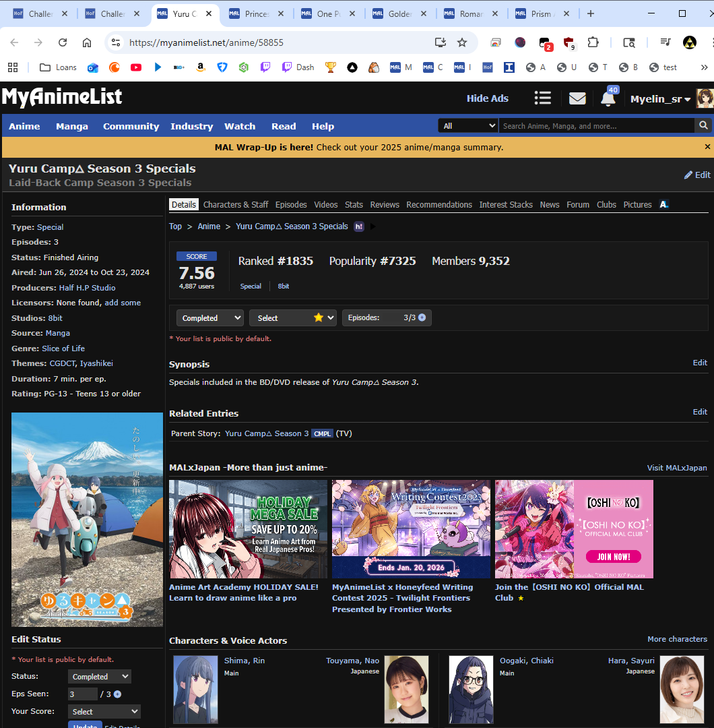Viewport: 714px width, 728px height.
Task: Open the Completed status dropdown
Action: pyautogui.click(x=210, y=318)
